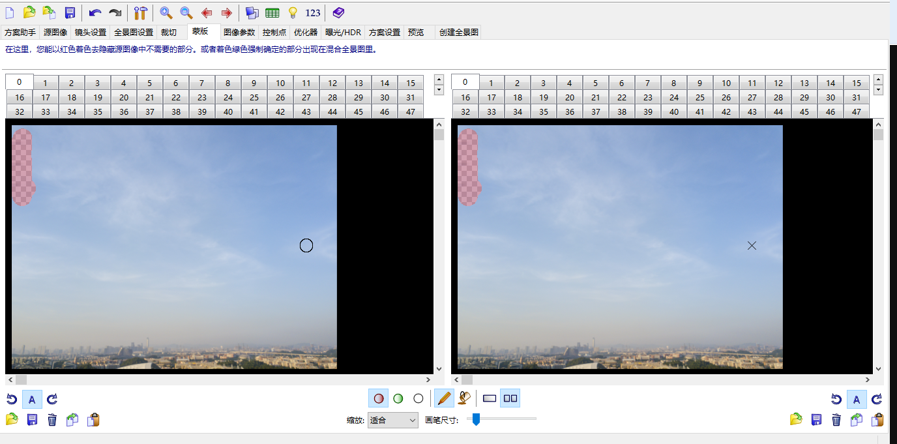Redo the action in the top toolbar
Image resolution: width=897 pixels, height=444 pixels.
click(115, 12)
